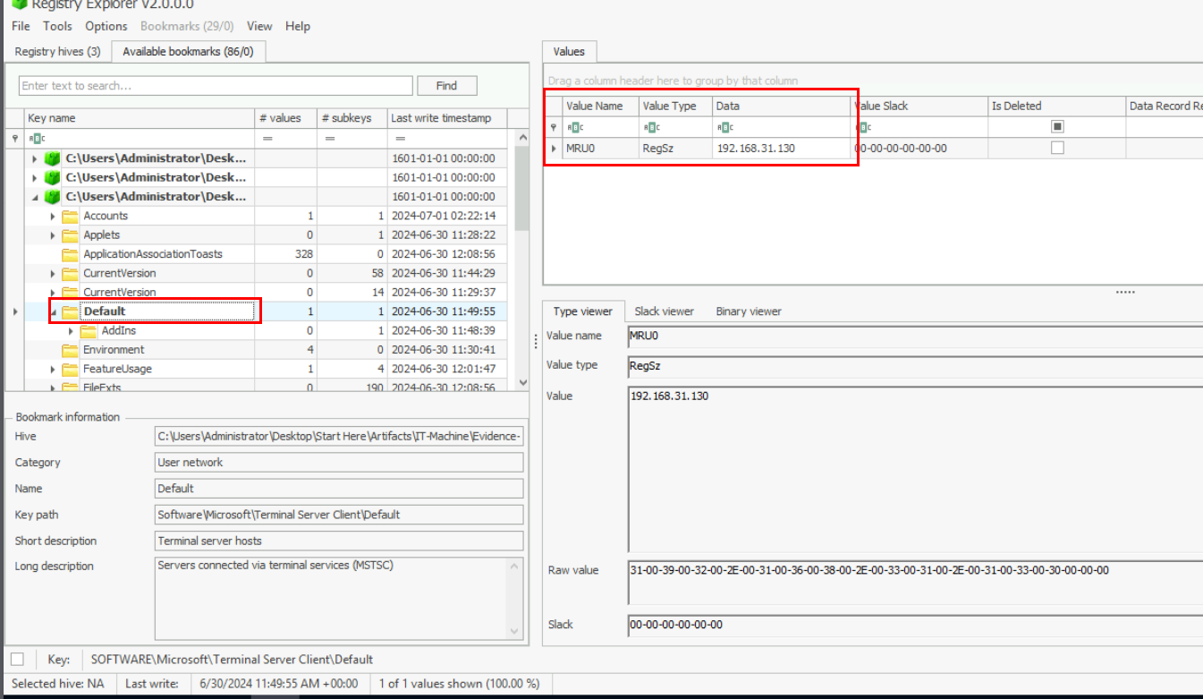
Task: Click into the bookmark search text field
Action: click(x=215, y=86)
